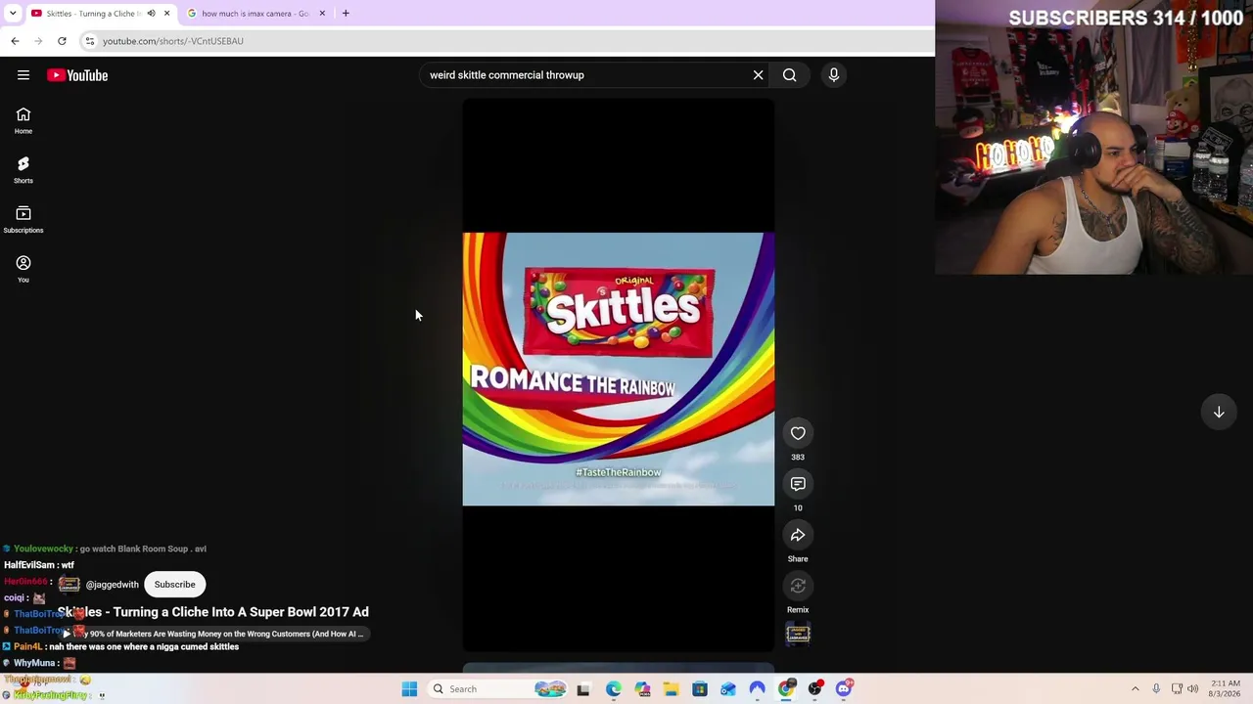This screenshot has width=1253, height=704.
Task: Go to the YouTube logo homepage
Action: pyautogui.click(x=77, y=75)
